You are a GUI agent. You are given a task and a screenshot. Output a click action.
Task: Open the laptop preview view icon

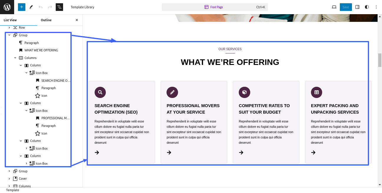click(x=334, y=7)
